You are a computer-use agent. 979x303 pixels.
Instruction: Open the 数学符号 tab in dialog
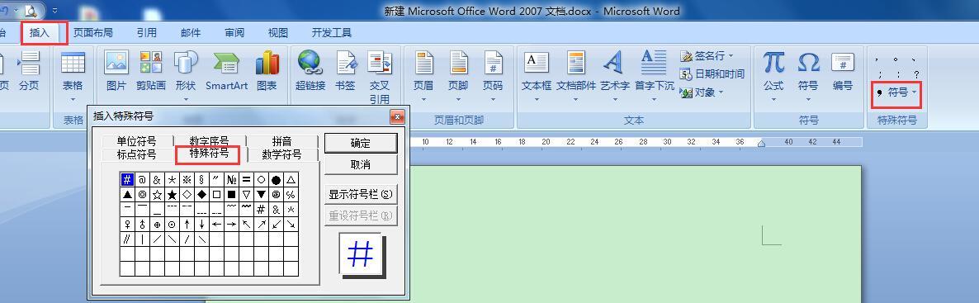point(282,154)
